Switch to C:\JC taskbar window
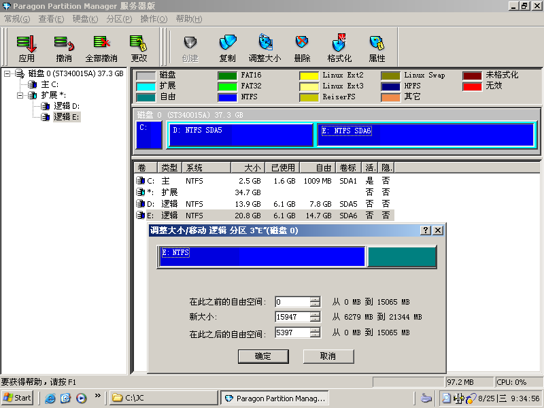This screenshot has height=408, width=544. [x=164, y=398]
